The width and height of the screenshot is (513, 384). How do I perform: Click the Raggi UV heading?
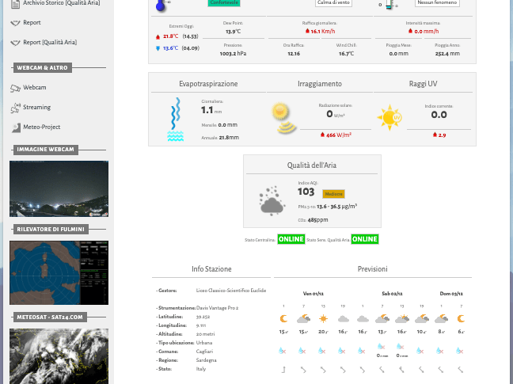[423, 84]
